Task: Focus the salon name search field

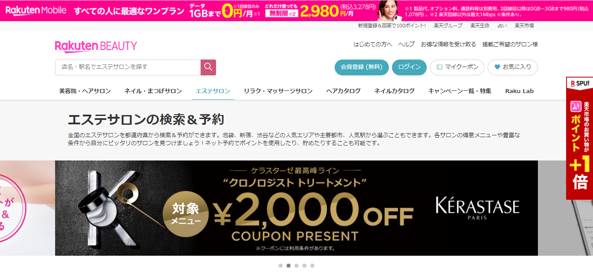Action: 128,67
